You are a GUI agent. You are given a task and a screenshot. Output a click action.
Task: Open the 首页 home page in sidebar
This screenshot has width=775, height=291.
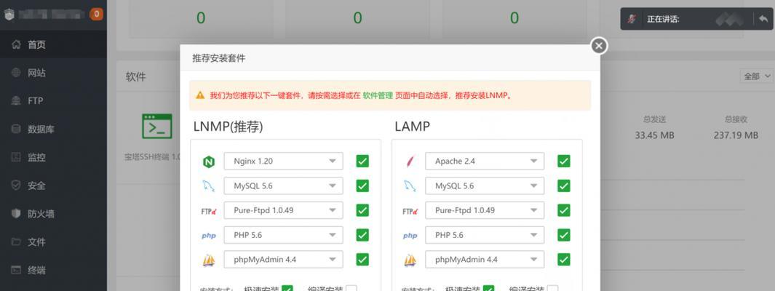click(x=53, y=45)
